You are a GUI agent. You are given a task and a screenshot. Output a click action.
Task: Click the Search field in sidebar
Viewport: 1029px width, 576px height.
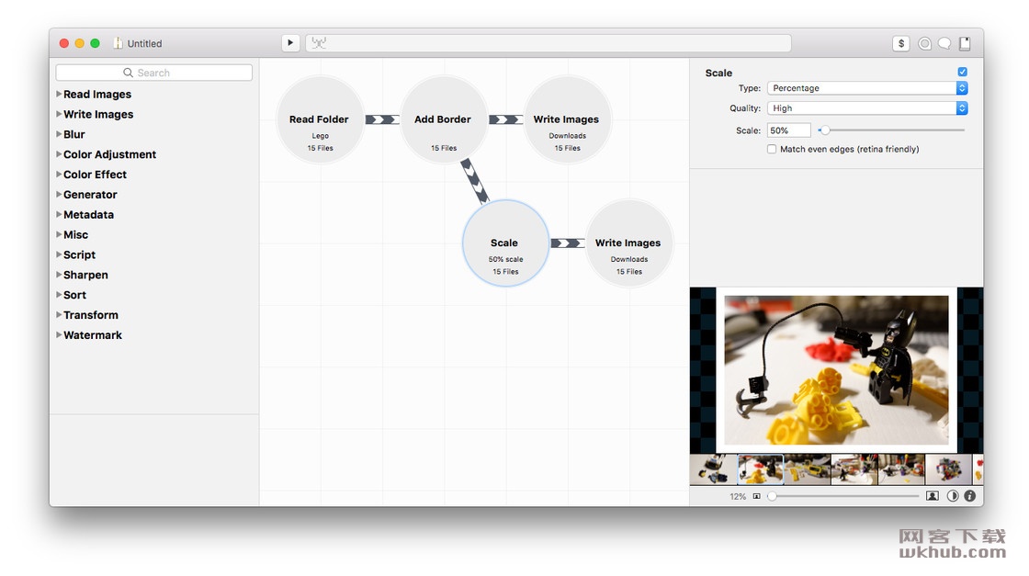click(154, 73)
